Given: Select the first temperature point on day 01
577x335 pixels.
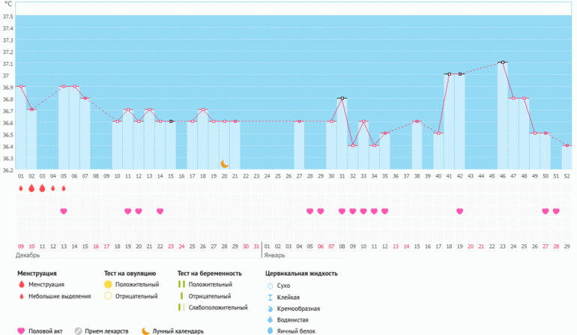Looking at the screenshot, I should (21, 87).
